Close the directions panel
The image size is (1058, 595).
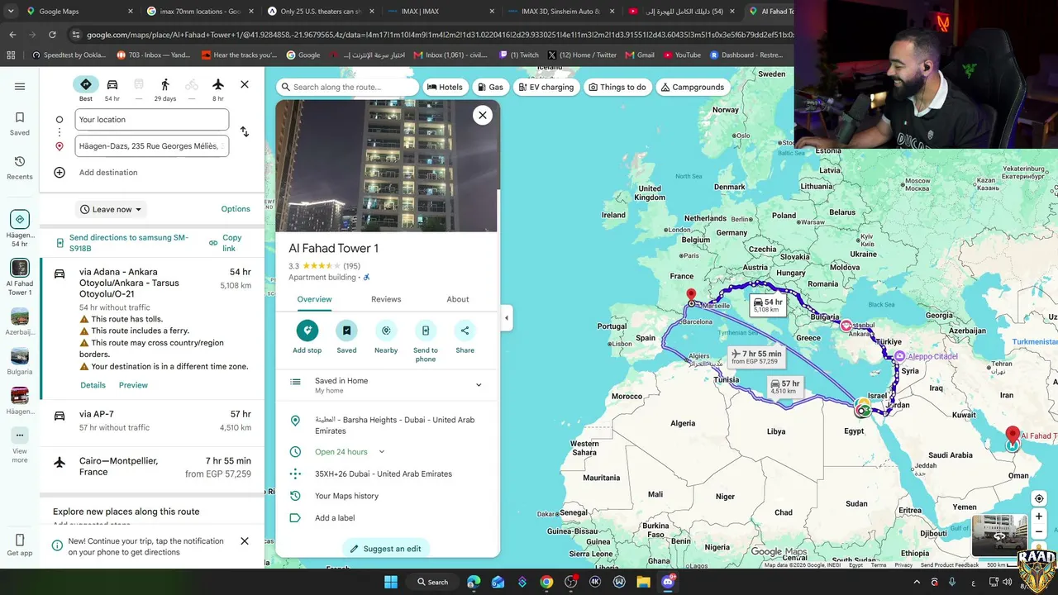tap(245, 84)
